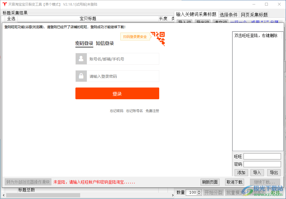Open the 忘记账号名 link
Screen dimensions: 286x199
click(x=134, y=111)
